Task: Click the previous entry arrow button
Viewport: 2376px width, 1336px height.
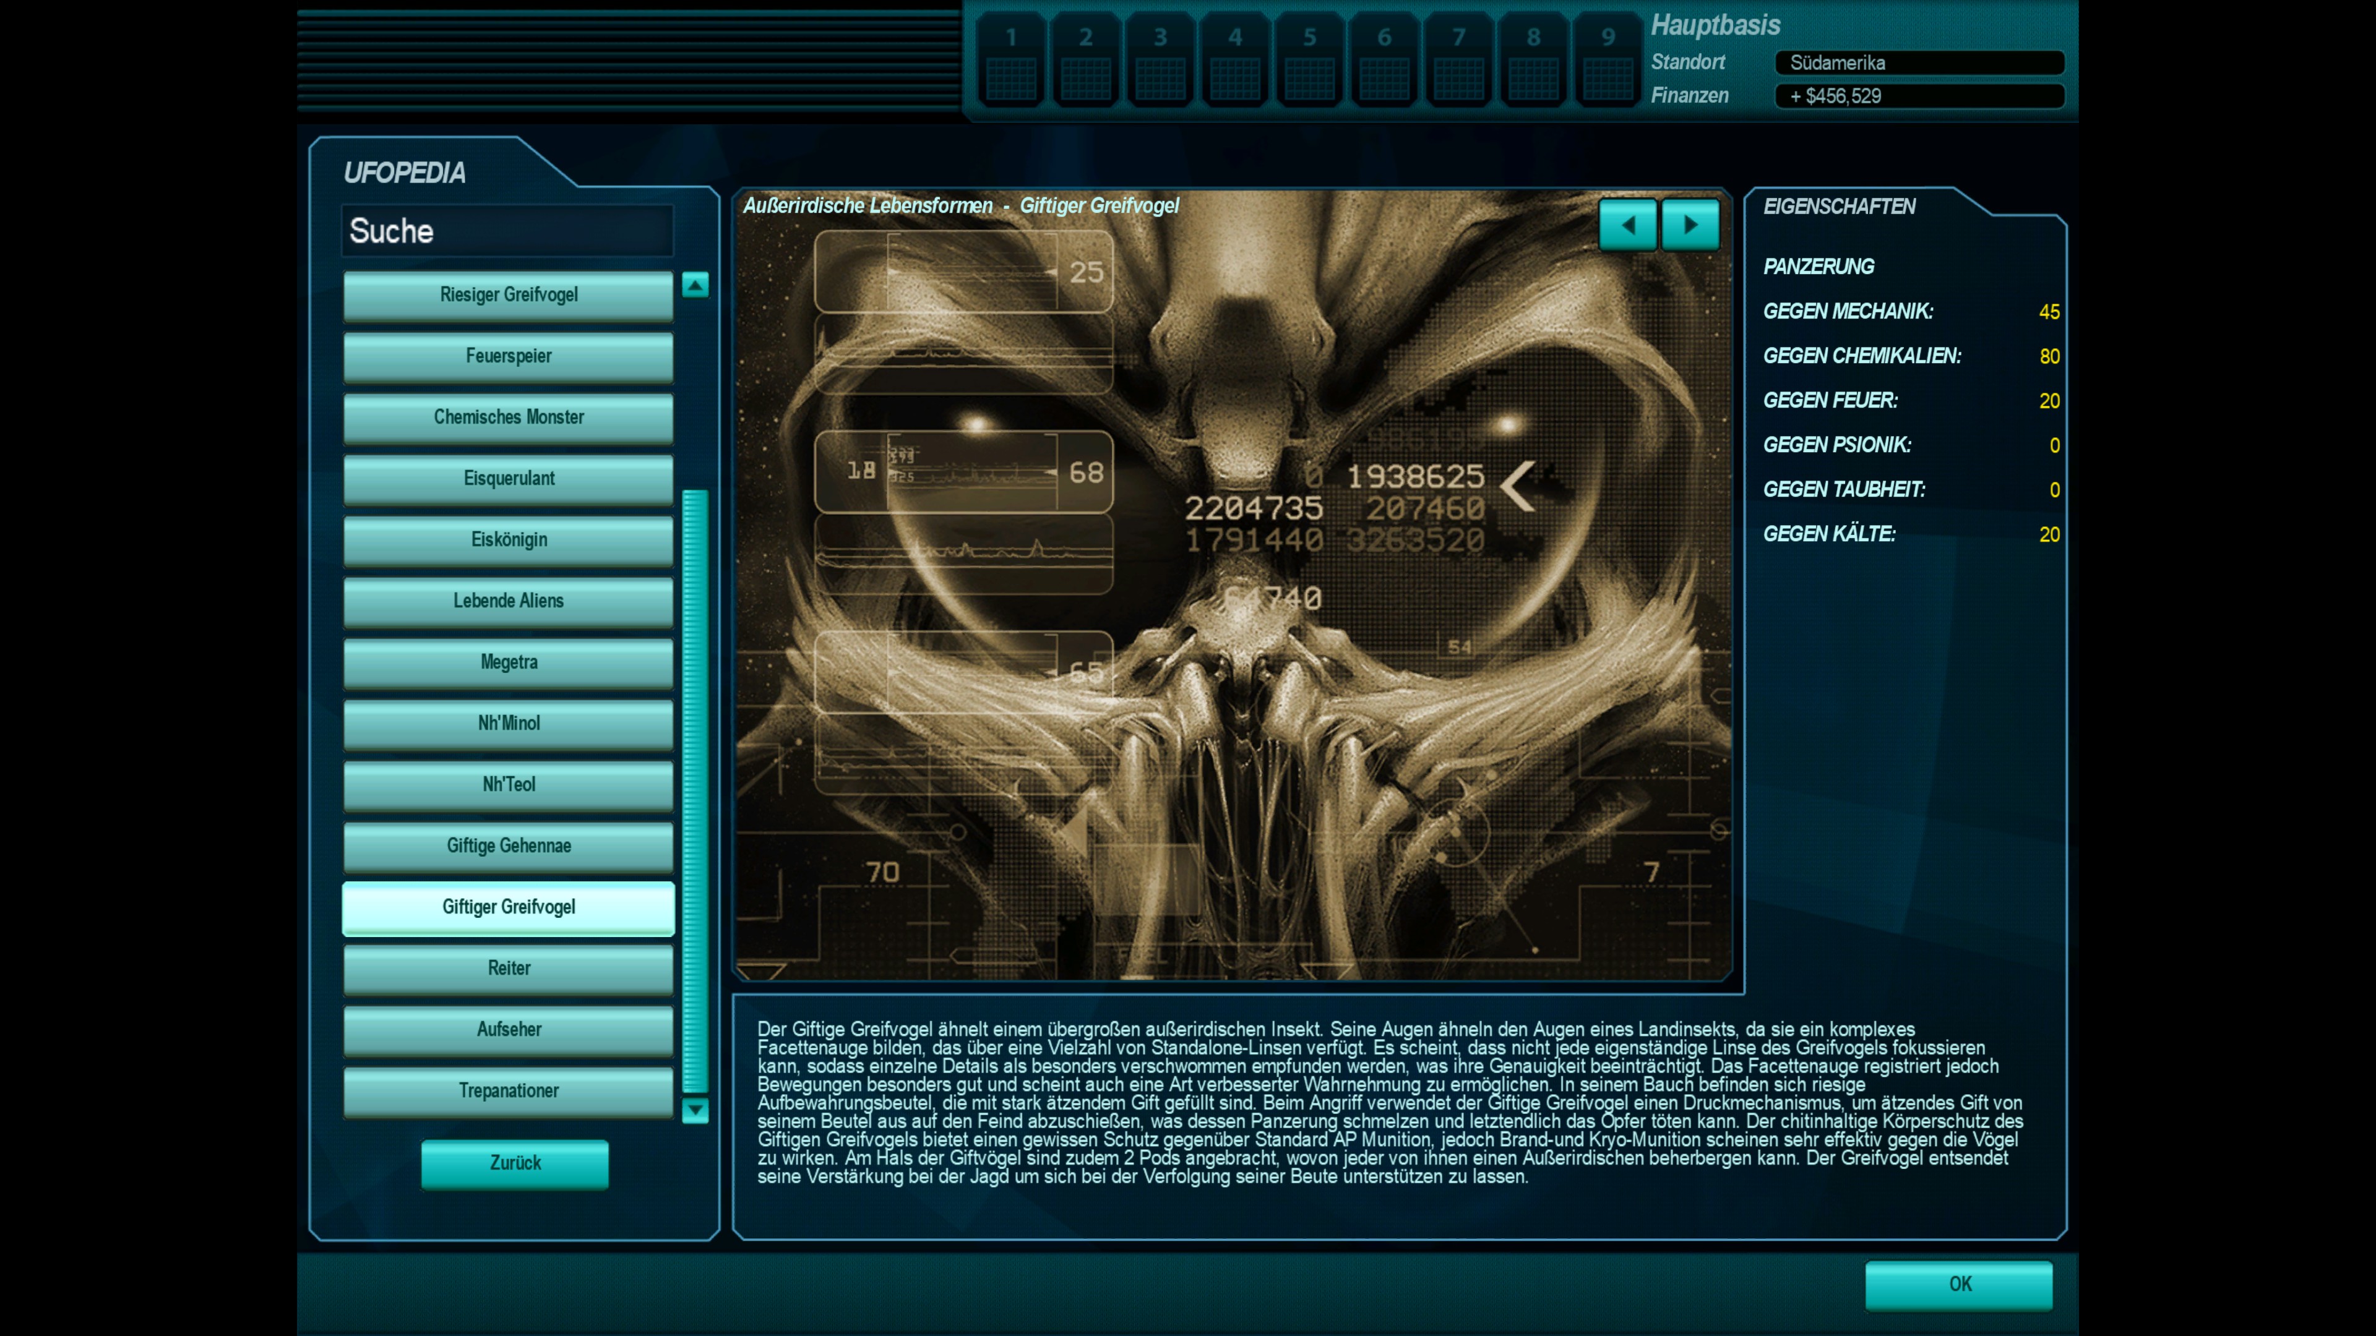Action: coord(1627,225)
